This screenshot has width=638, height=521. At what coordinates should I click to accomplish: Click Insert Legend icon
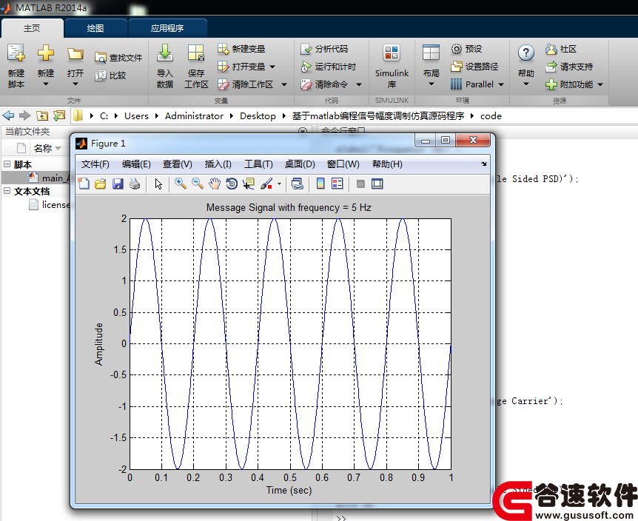coord(338,184)
